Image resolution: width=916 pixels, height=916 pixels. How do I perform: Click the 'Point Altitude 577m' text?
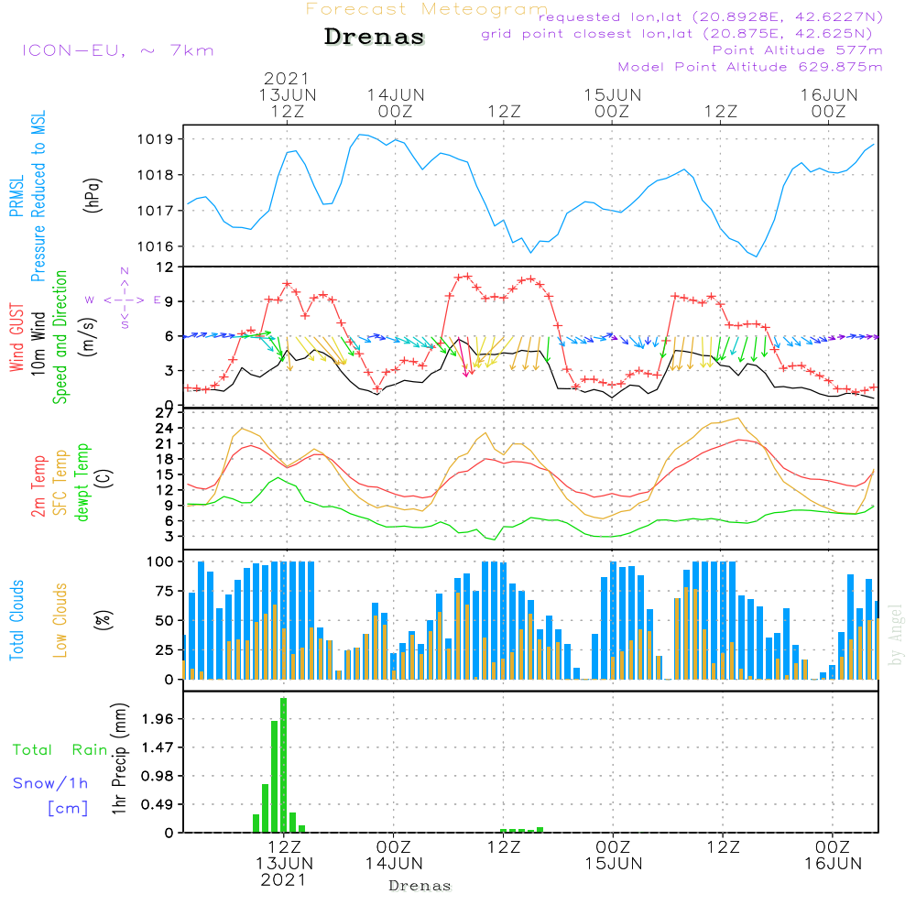coord(798,49)
